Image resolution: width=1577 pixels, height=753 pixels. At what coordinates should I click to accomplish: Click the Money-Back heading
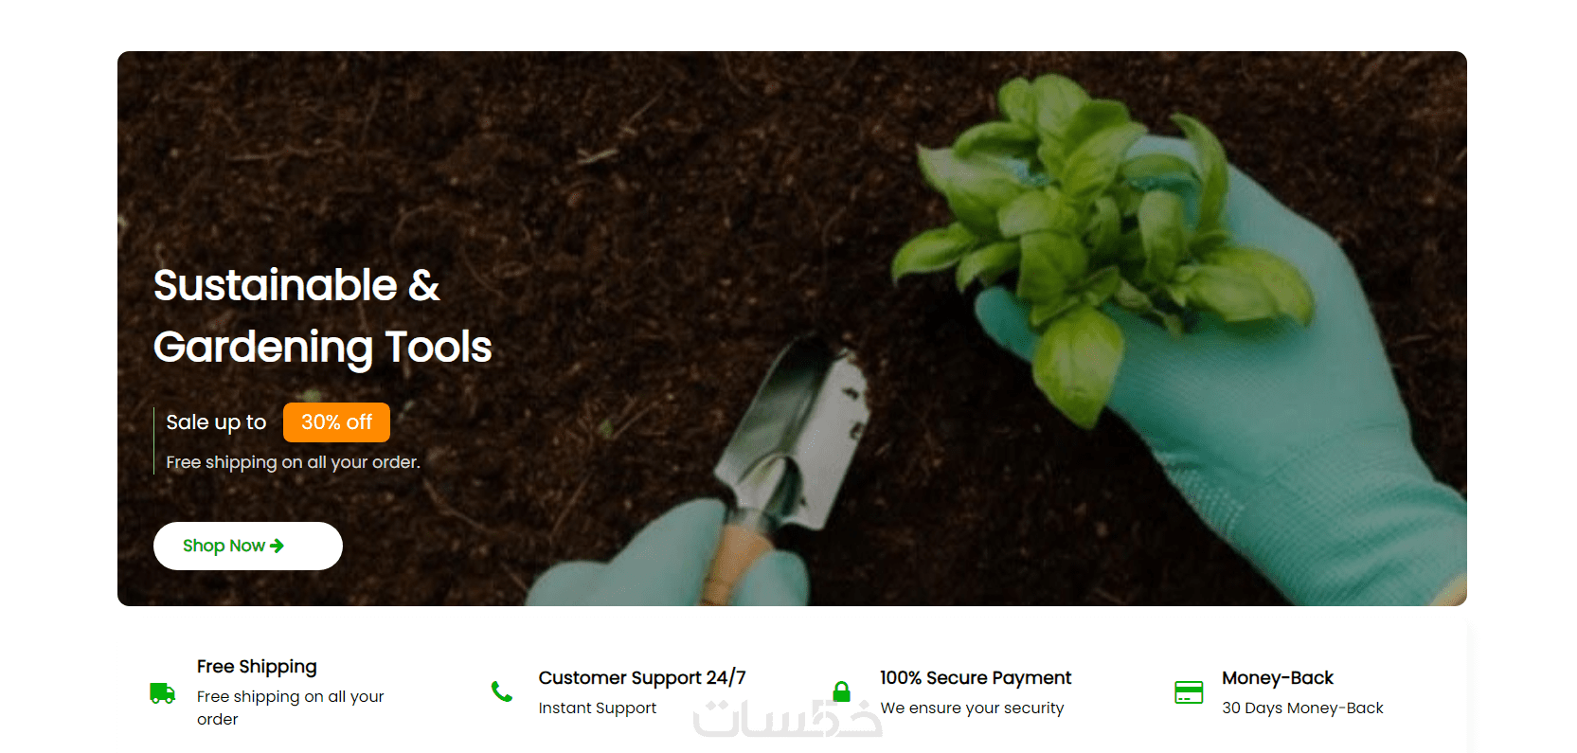tap(1278, 678)
